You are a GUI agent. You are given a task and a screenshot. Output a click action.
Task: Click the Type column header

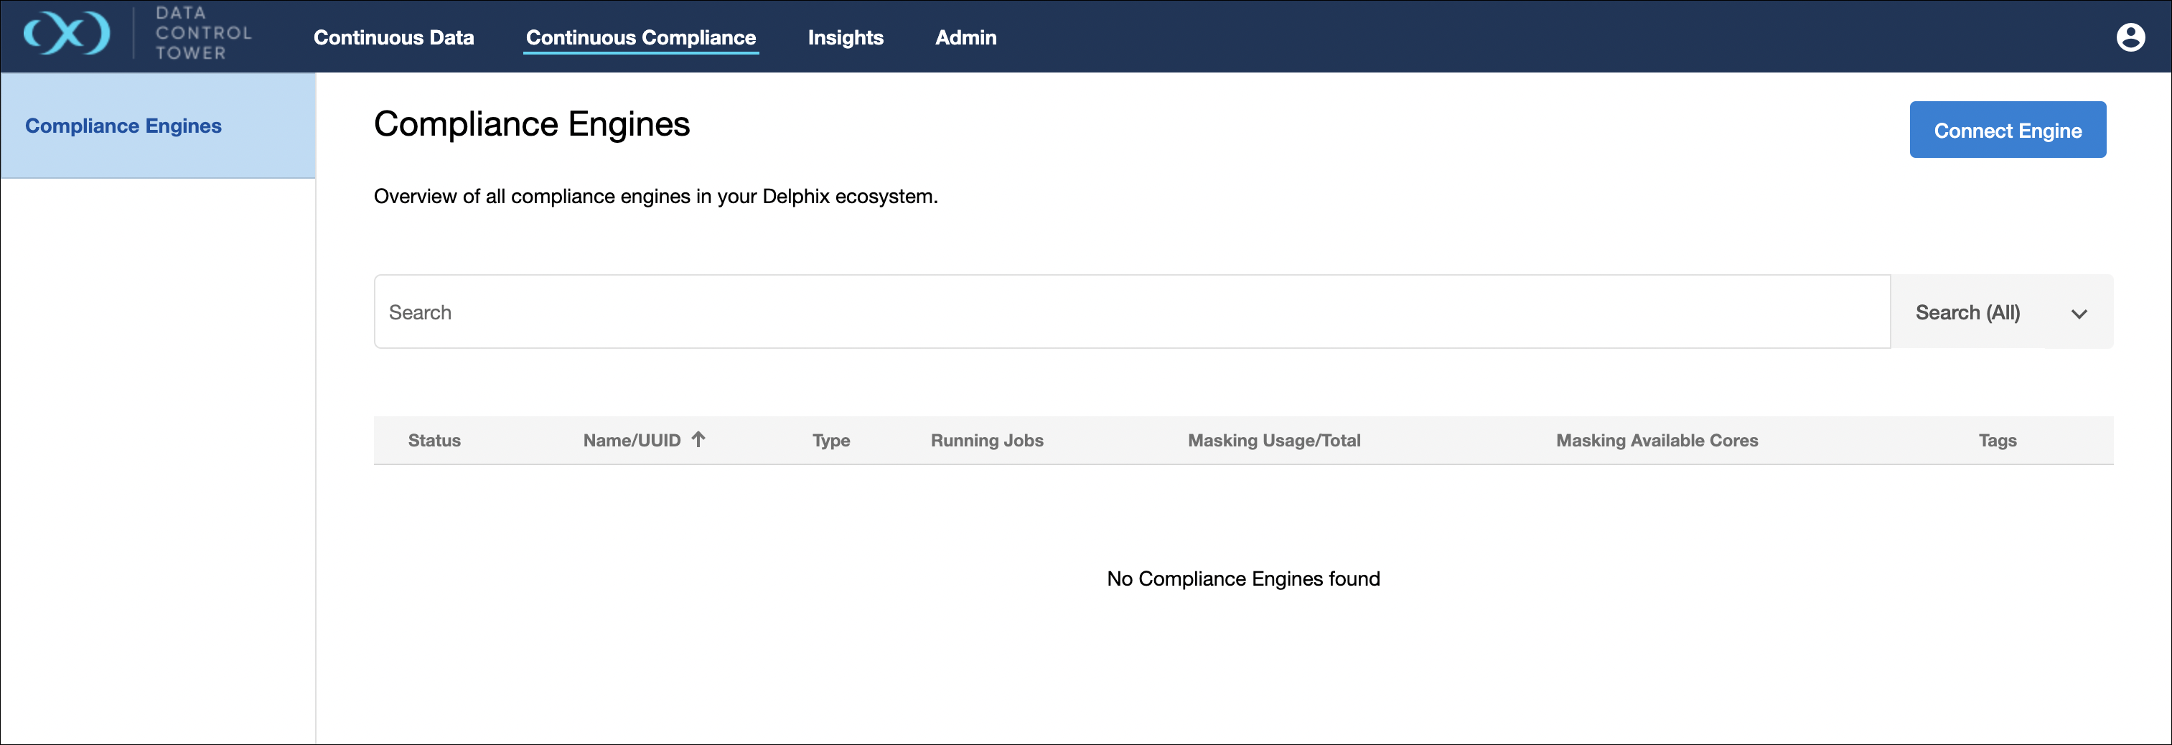(x=830, y=441)
